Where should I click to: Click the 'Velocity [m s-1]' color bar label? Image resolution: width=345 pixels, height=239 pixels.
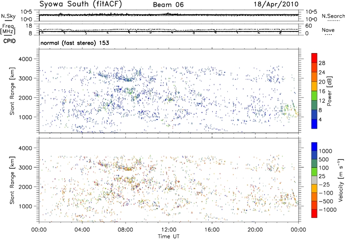click(x=341, y=180)
